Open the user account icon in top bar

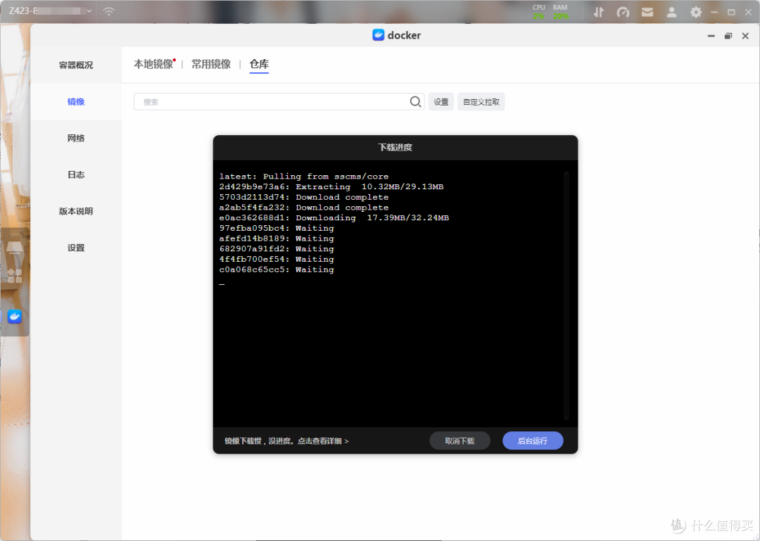[671, 12]
